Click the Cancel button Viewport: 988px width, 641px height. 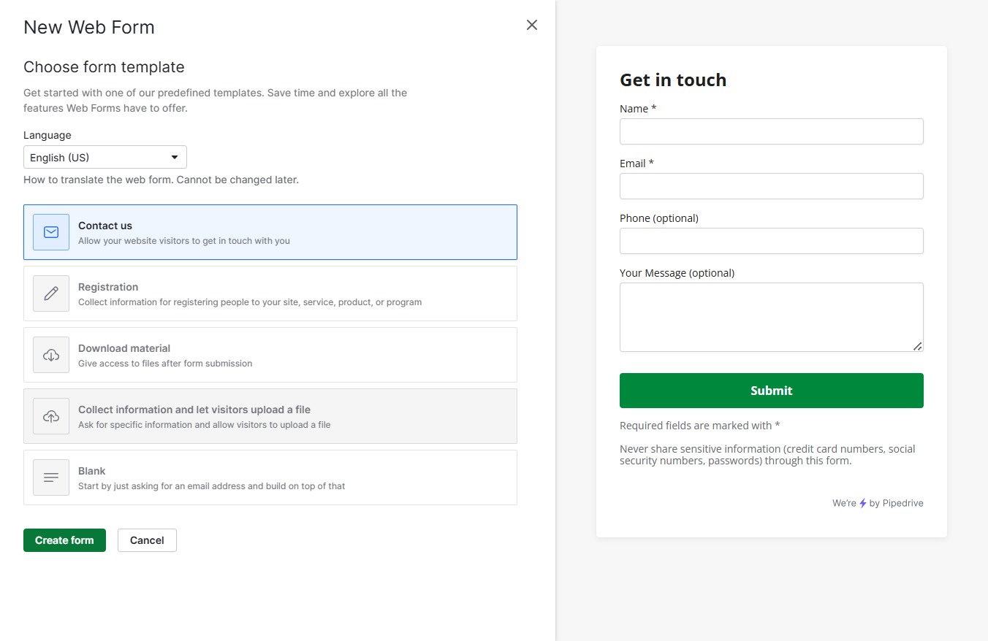point(147,540)
